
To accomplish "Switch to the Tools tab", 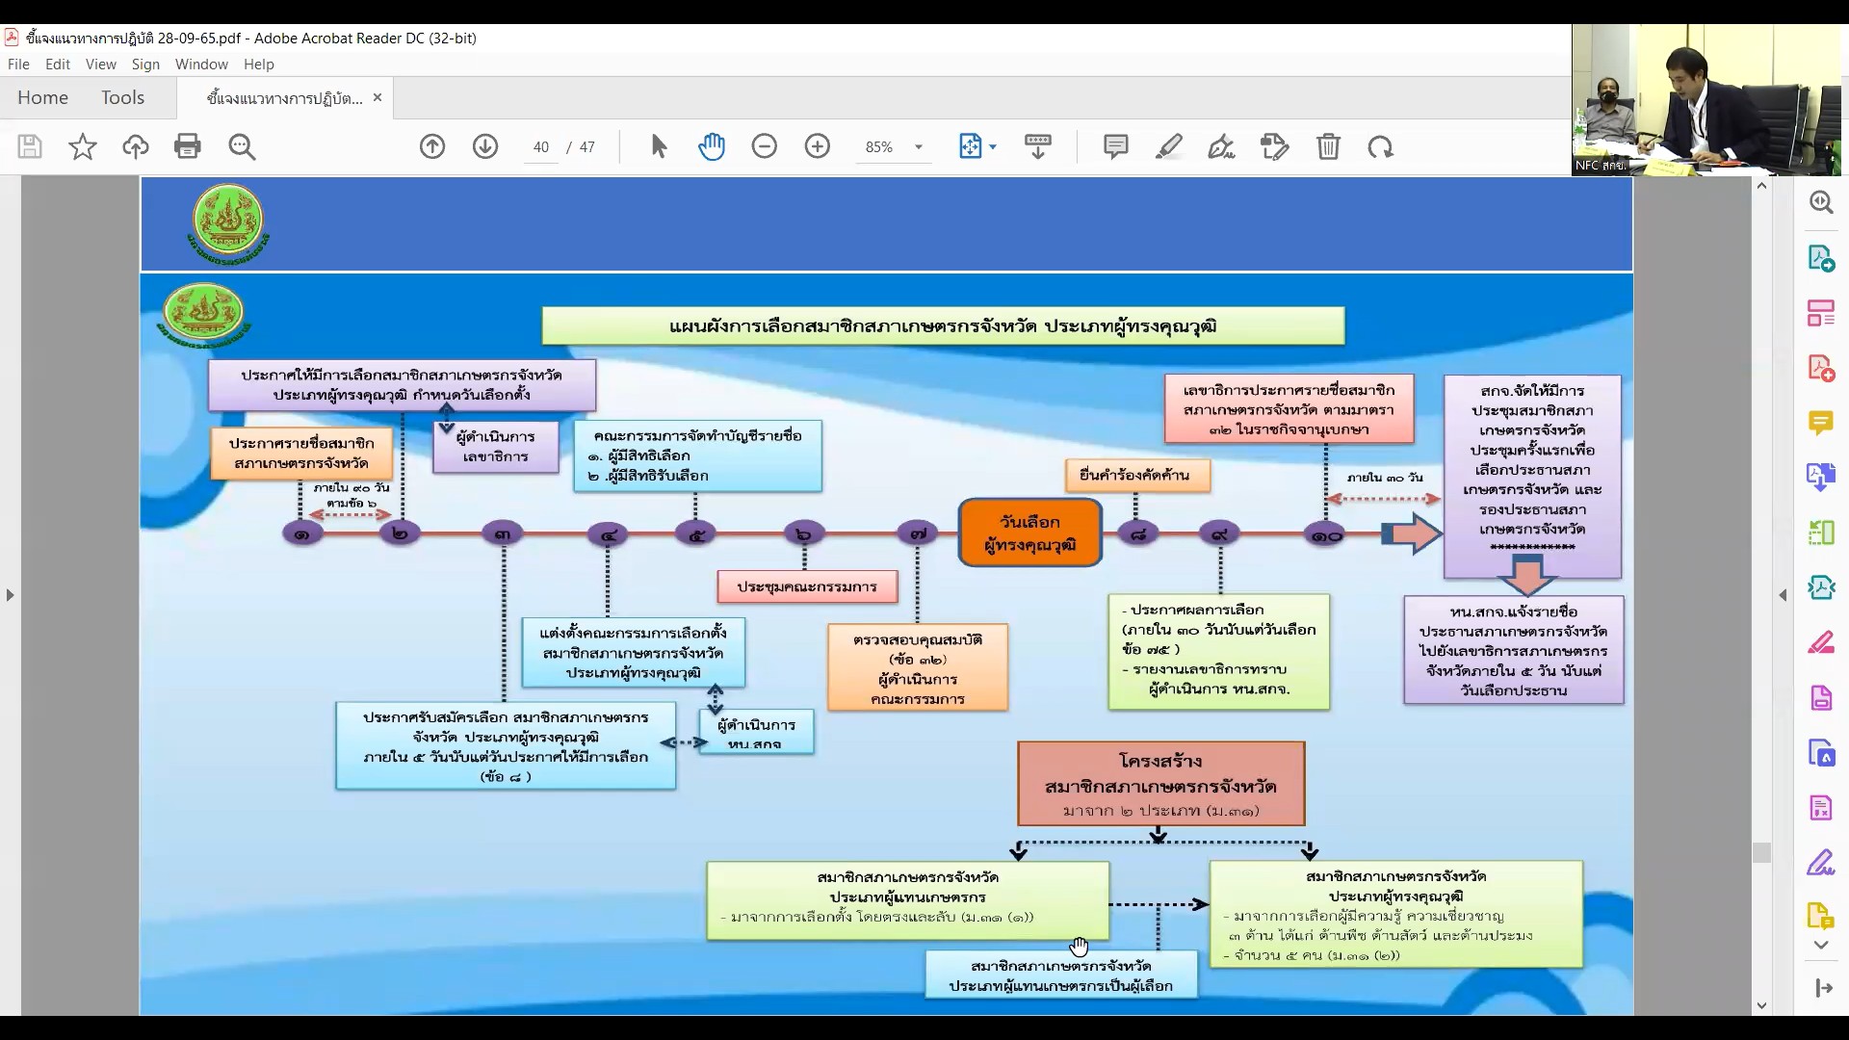I will tap(122, 97).
